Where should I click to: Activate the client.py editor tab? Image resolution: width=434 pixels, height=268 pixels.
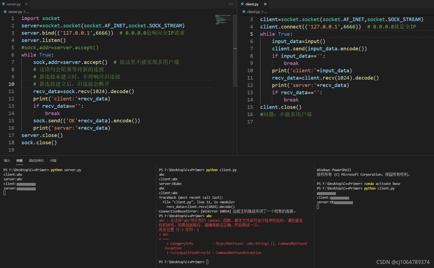[252, 4]
